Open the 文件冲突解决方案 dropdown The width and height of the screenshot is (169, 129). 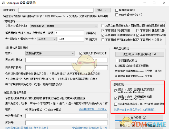pyautogui.click(x=64, y=26)
